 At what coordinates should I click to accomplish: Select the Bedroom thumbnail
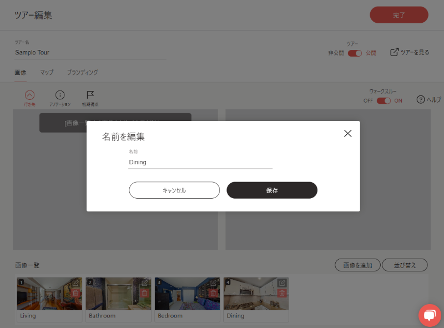point(187,294)
